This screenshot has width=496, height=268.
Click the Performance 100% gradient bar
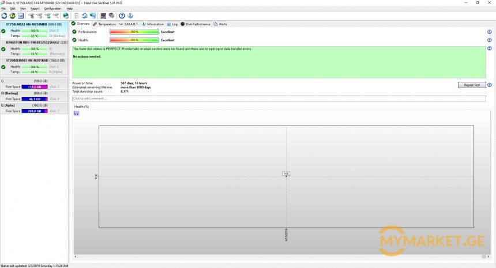pyautogui.click(x=134, y=32)
